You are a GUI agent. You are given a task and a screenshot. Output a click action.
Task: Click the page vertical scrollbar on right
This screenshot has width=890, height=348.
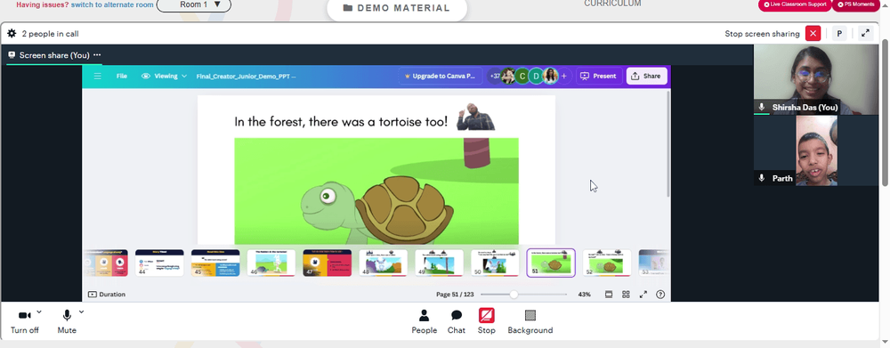(x=886, y=112)
